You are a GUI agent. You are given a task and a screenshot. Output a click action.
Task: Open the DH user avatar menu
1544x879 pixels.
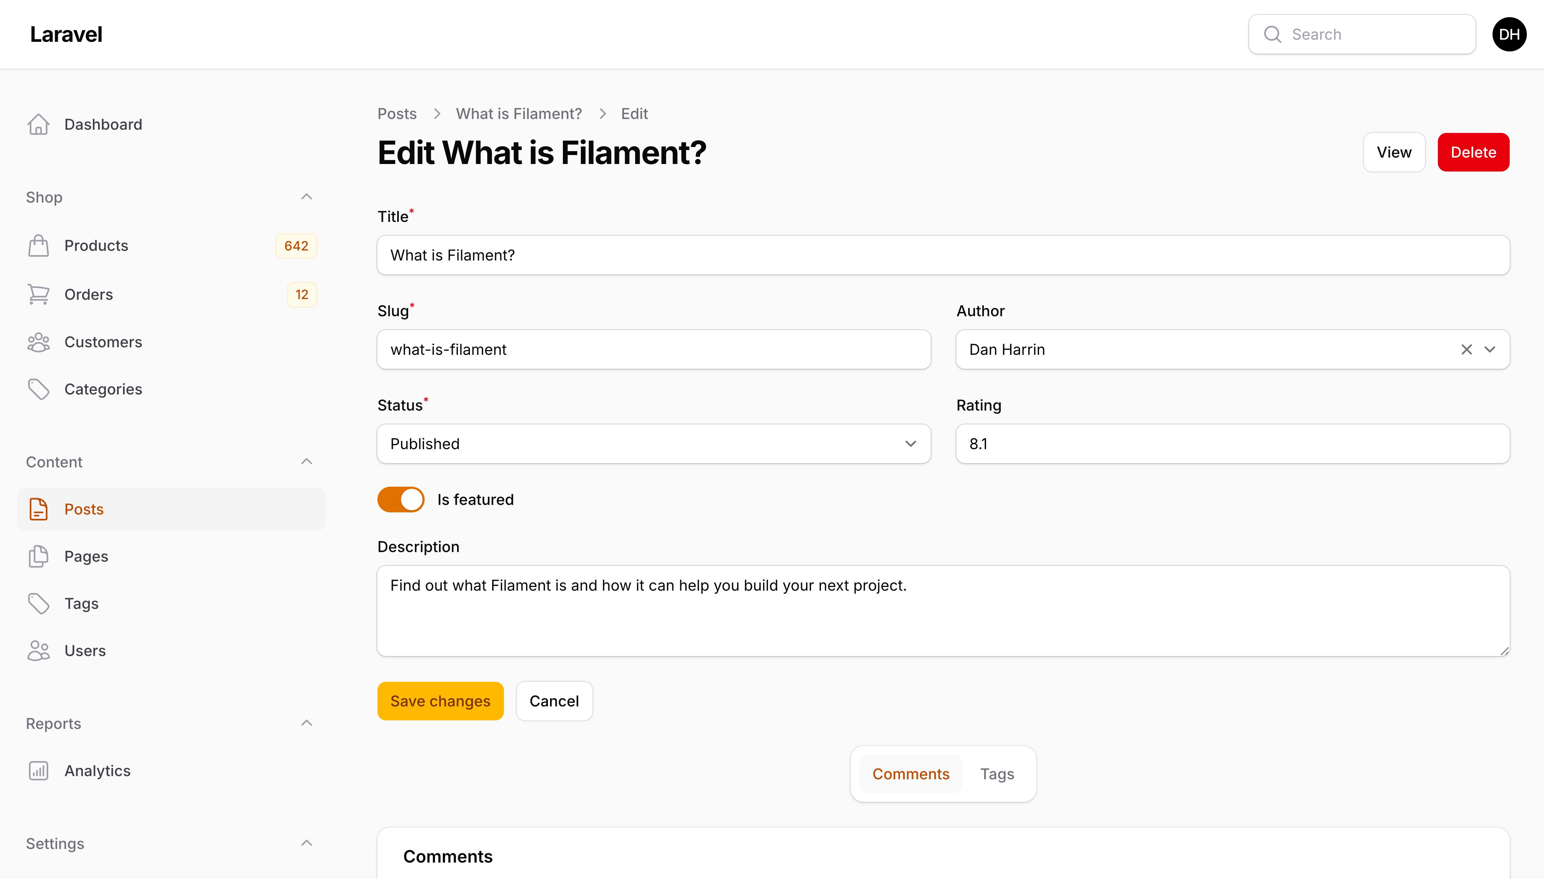pos(1509,34)
